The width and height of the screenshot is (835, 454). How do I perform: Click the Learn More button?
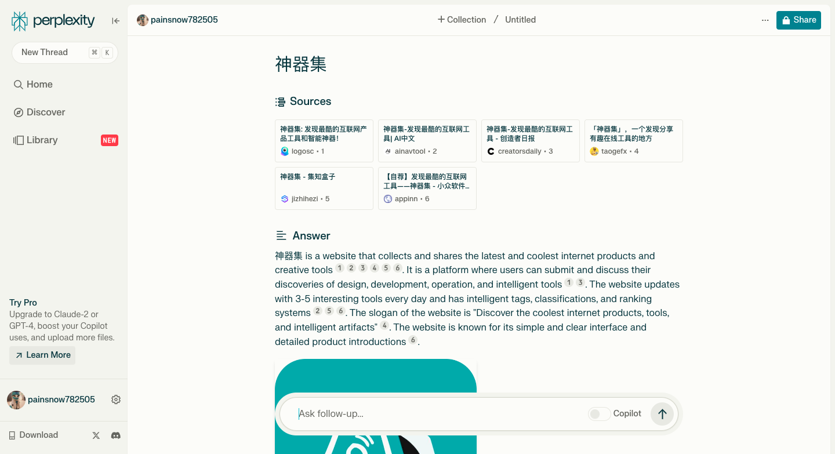pyautogui.click(x=42, y=355)
